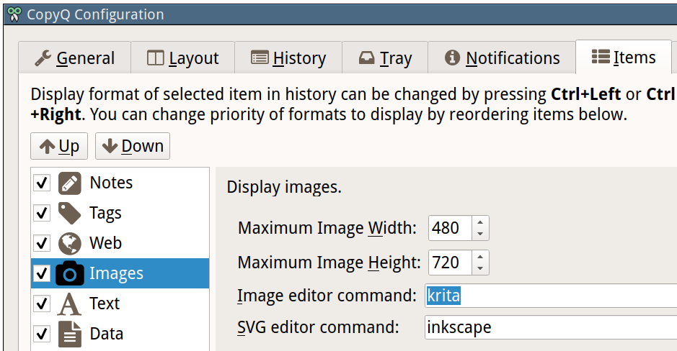Click the CopyQ scissors title icon
The width and height of the screenshot is (677, 351).
click(x=13, y=14)
